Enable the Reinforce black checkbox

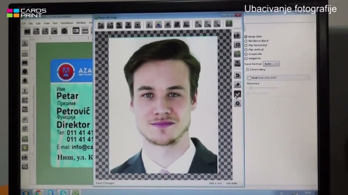click(246, 41)
